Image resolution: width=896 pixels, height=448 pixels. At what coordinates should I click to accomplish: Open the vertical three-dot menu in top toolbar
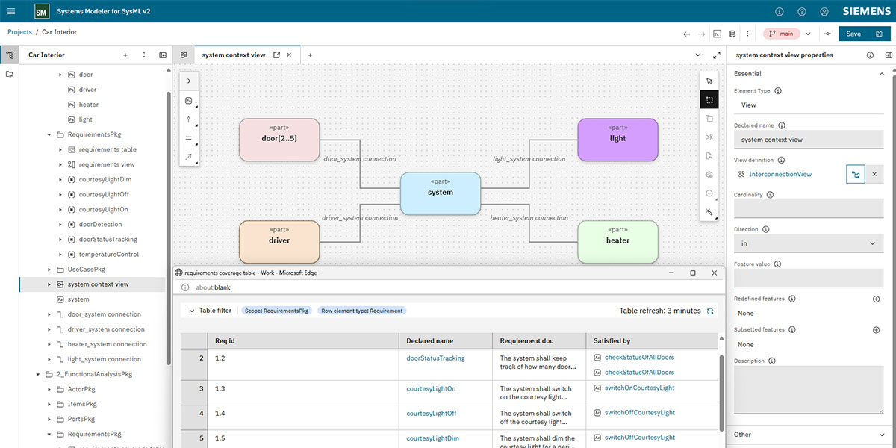747,34
